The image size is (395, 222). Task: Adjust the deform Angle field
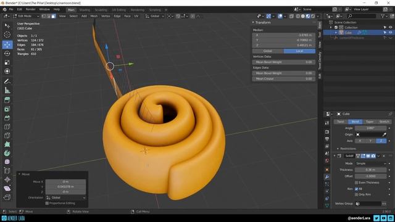pos(370,128)
